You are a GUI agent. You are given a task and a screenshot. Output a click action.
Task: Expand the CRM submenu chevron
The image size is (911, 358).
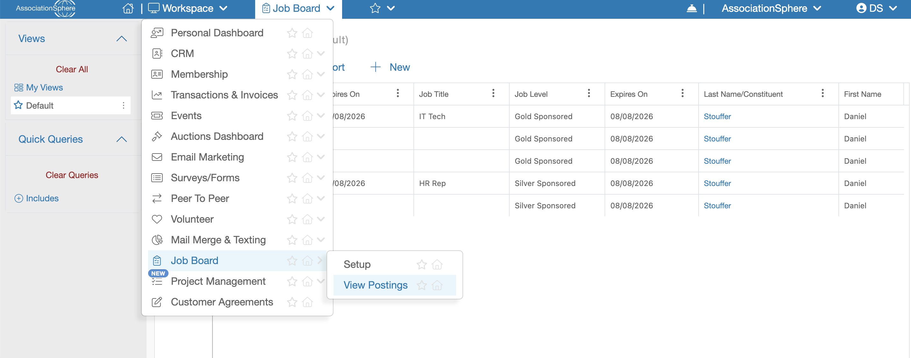click(x=321, y=54)
